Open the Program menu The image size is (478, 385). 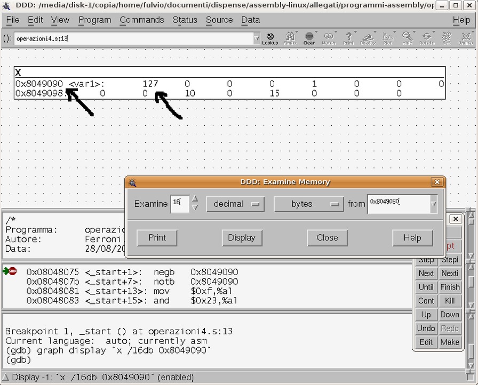(95, 20)
